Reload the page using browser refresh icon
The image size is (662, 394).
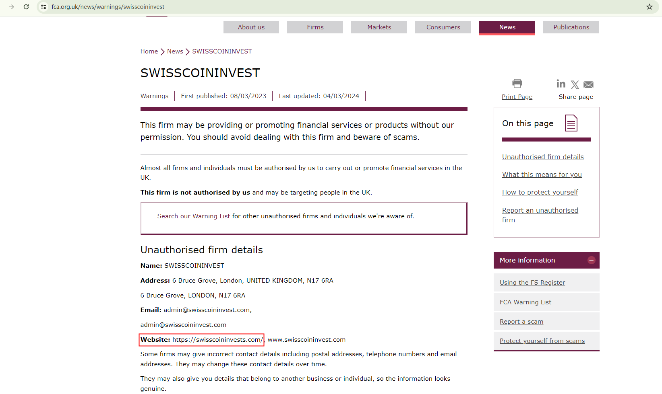[x=26, y=7]
